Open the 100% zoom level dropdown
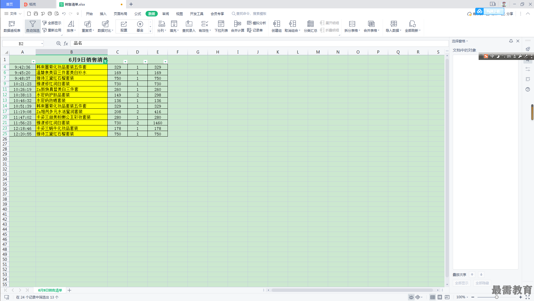Screen dimensions: 534x301 tap(462, 297)
